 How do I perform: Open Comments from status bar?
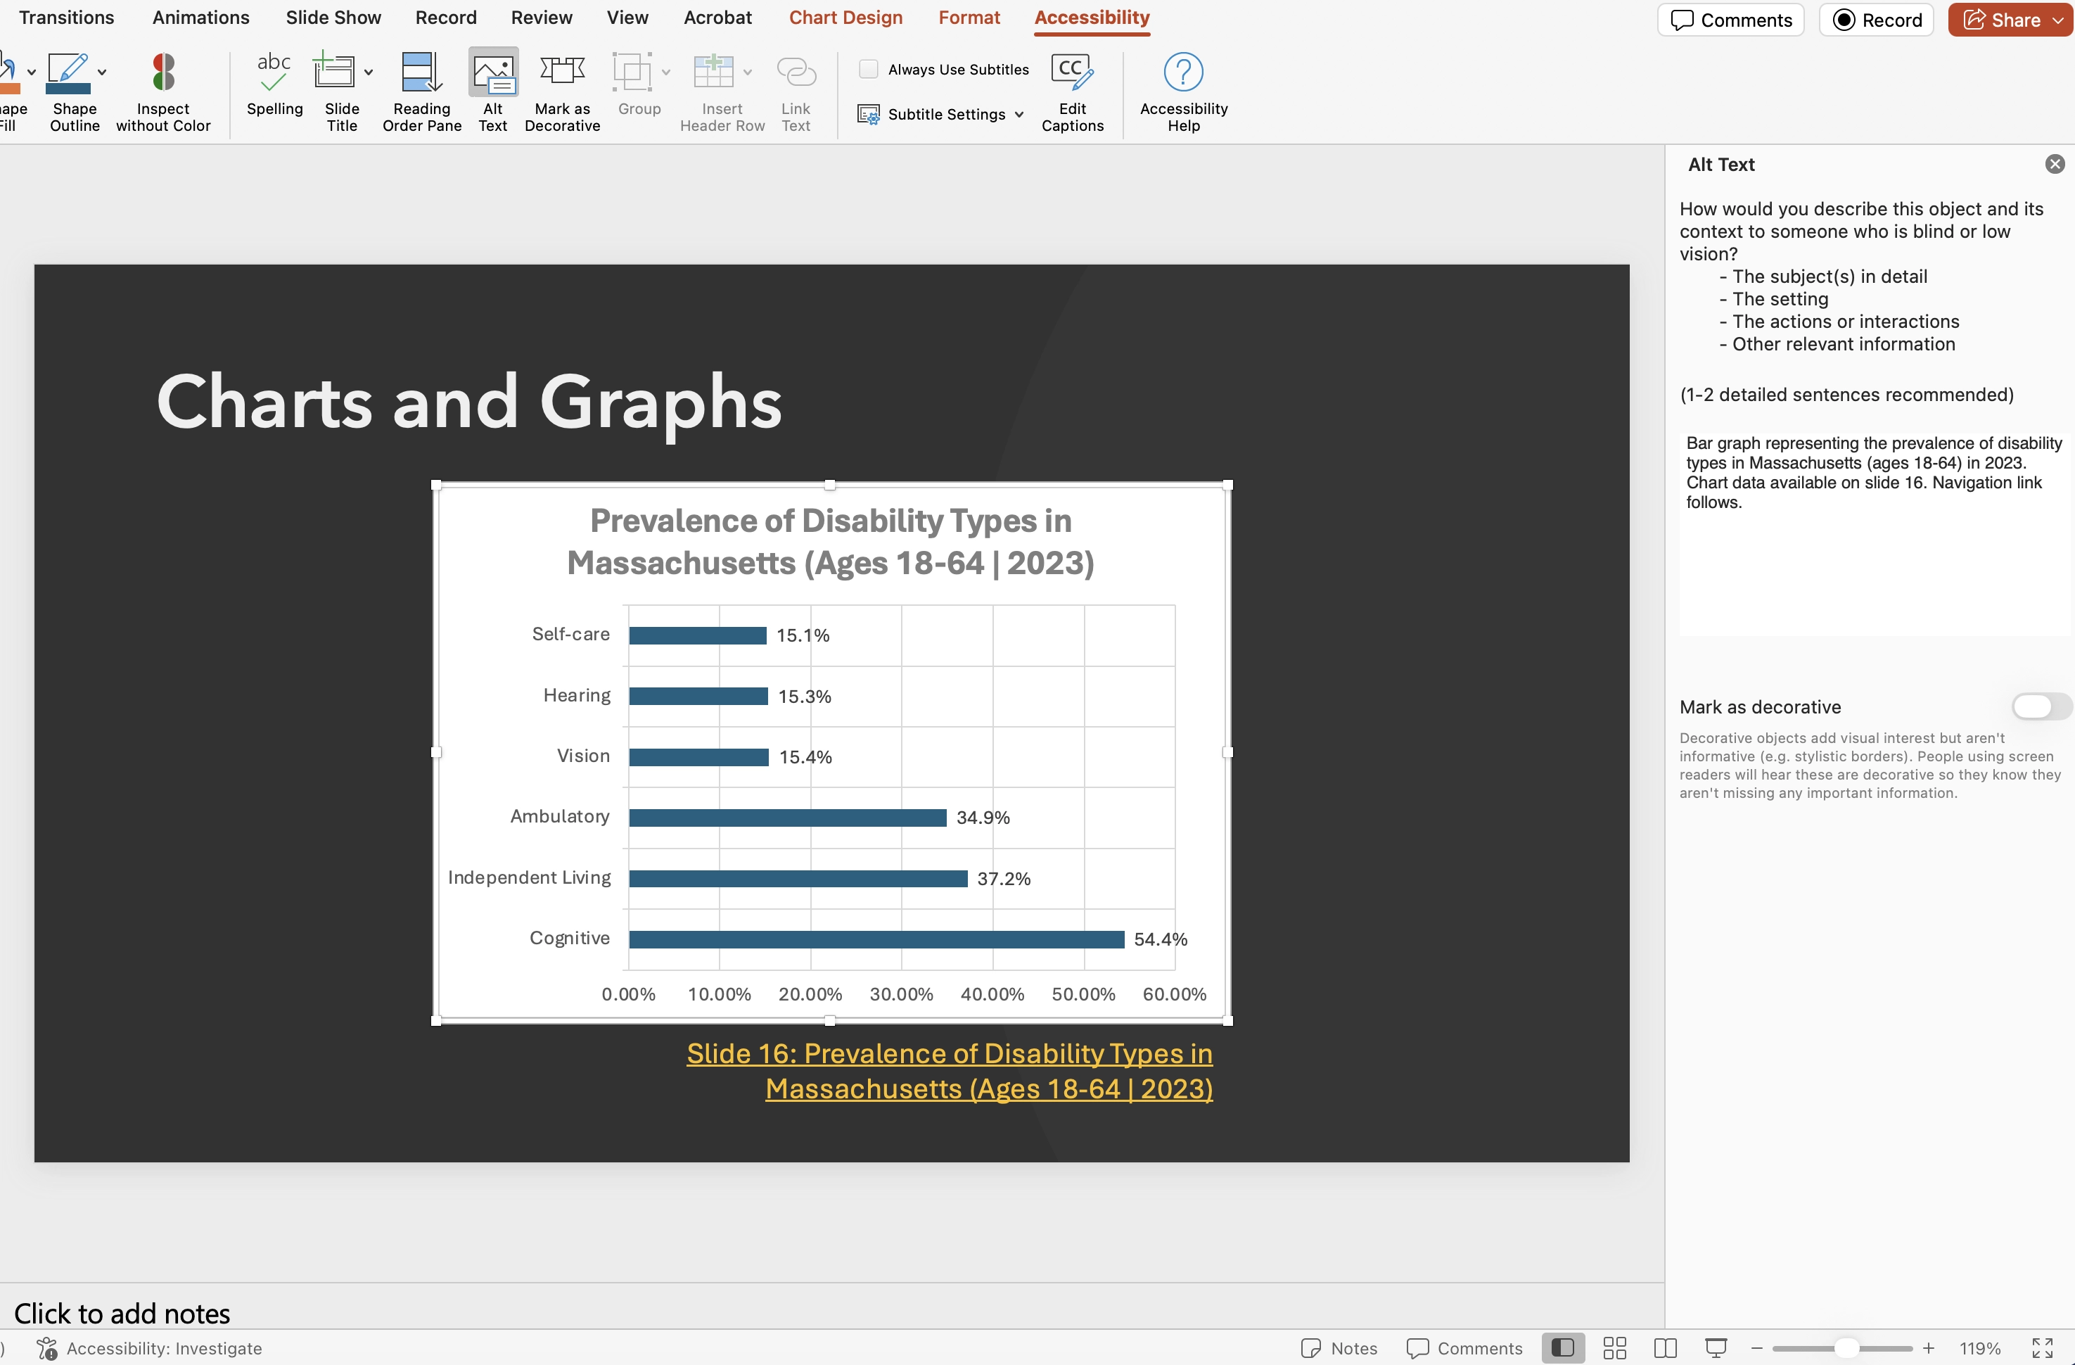(x=1464, y=1348)
